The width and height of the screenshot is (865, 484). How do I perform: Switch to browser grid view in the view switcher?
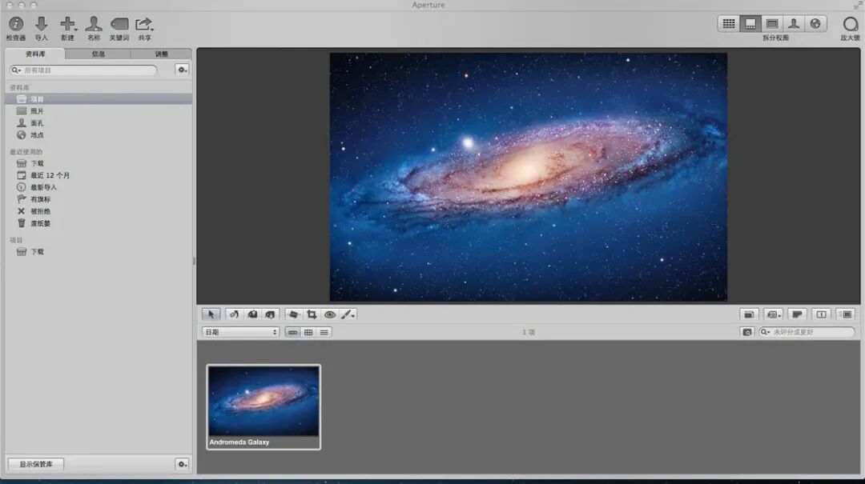point(729,24)
